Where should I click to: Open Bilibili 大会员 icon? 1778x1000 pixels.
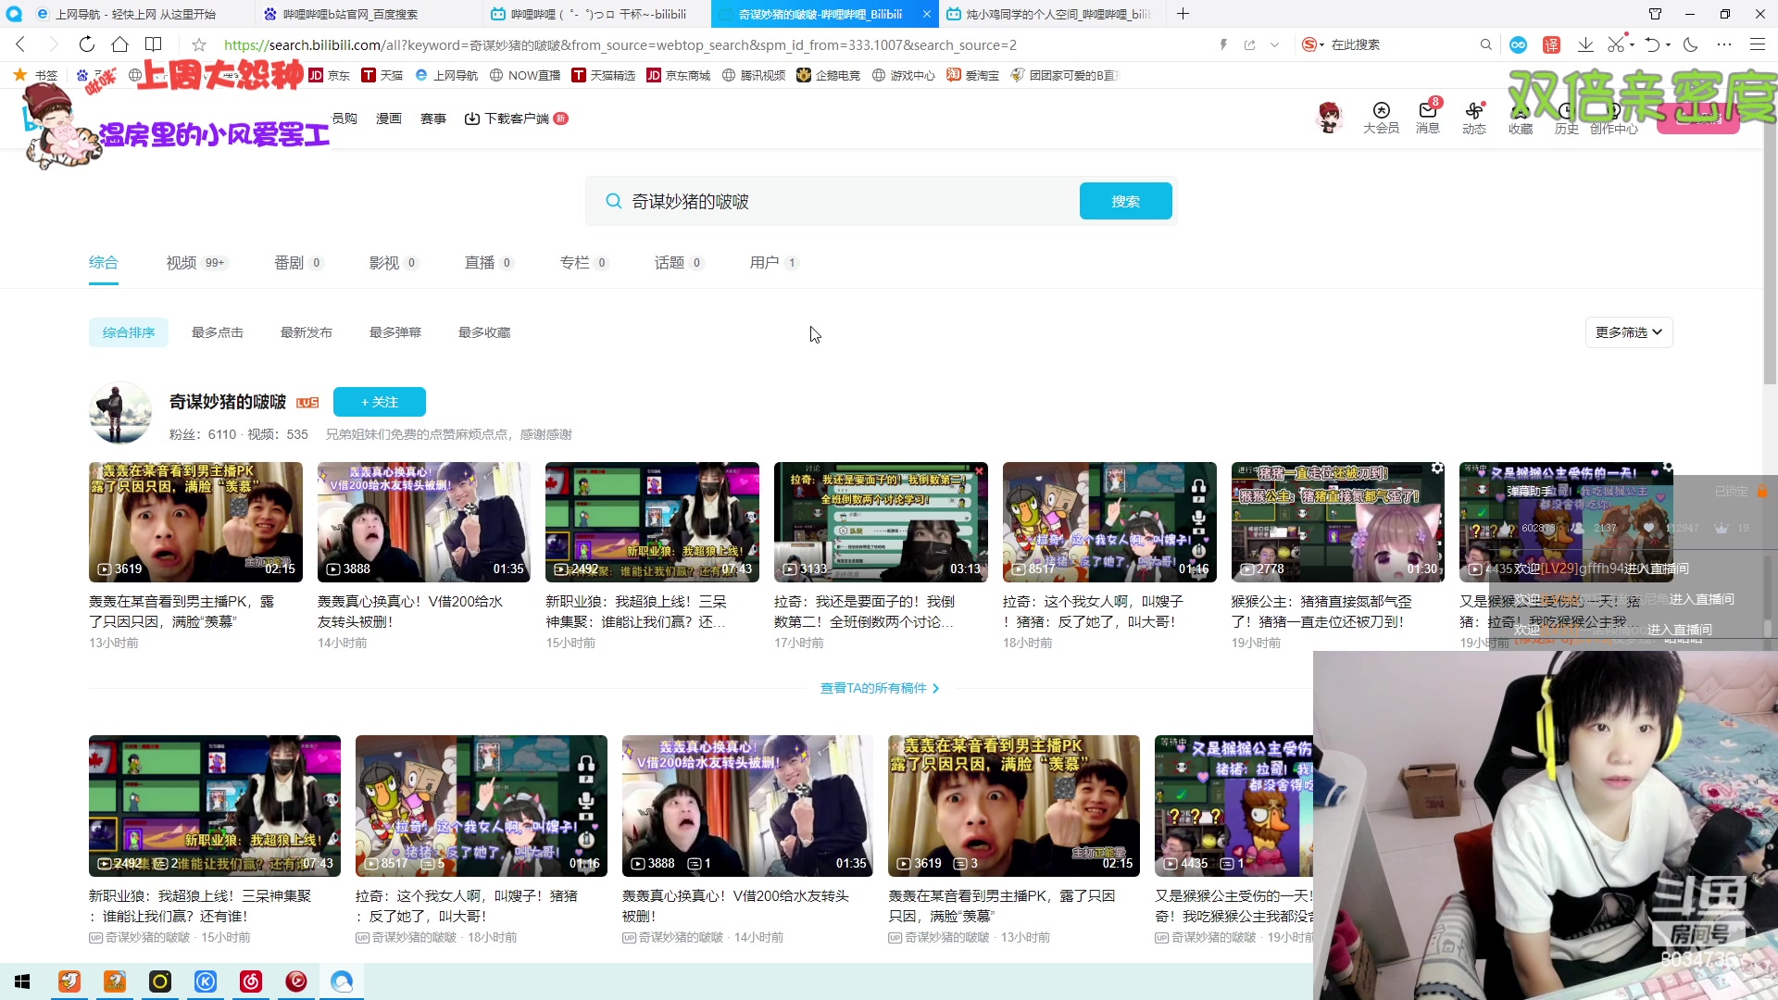pos(1381,118)
